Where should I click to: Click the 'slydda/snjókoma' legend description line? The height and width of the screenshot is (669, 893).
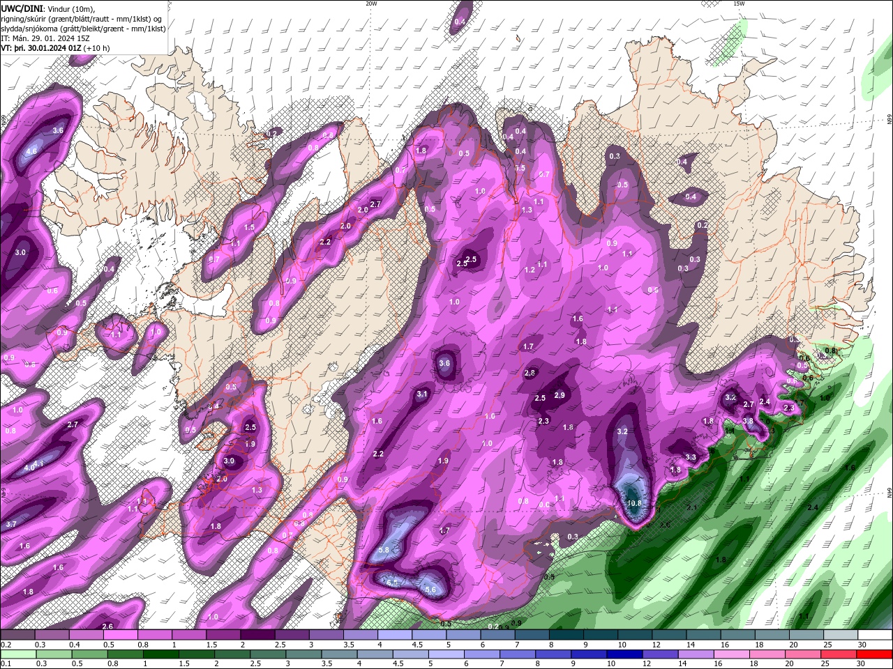pos(83,29)
